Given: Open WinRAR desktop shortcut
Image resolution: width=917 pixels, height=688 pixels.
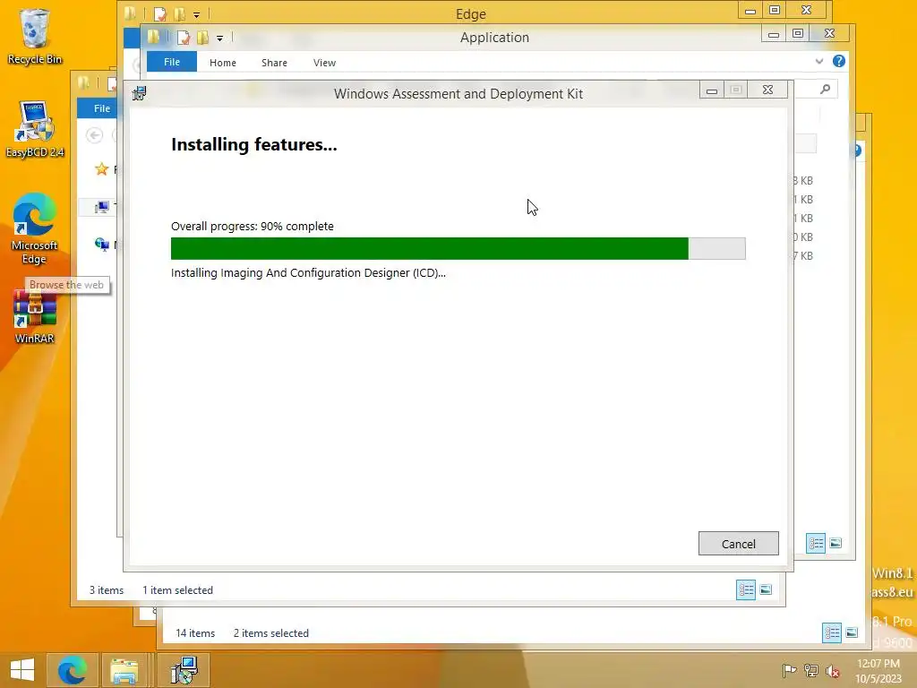Looking at the screenshot, I should point(35,318).
